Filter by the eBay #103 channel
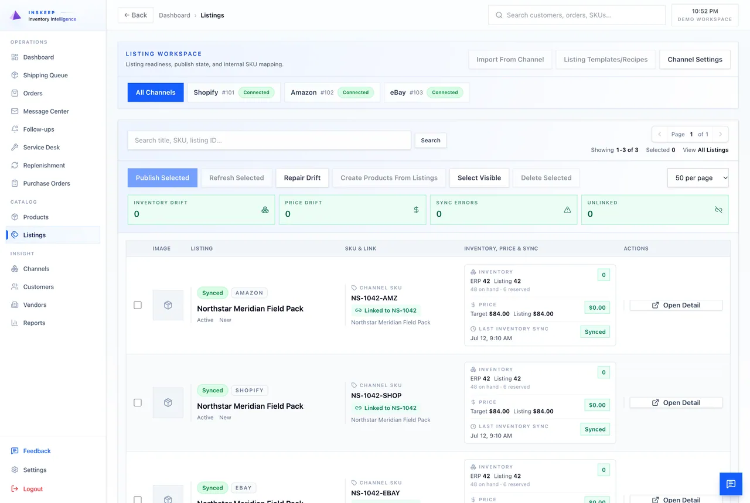This screenshot has width=750, height=503. tap(427, 93)
